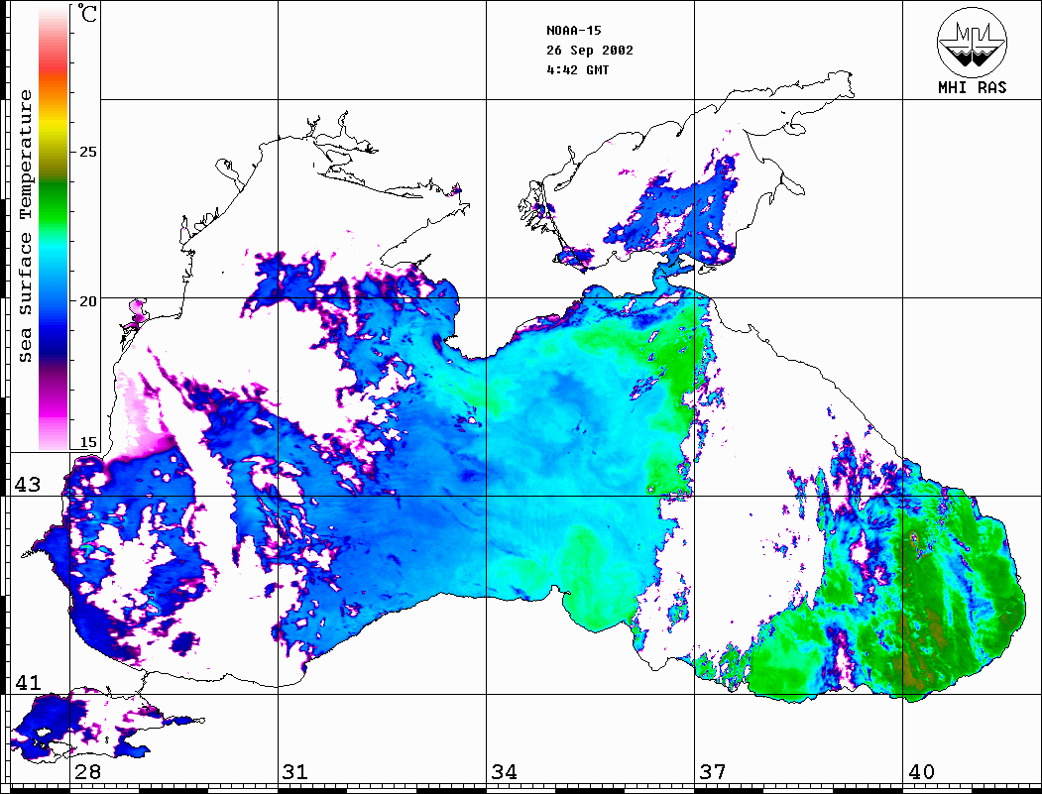This screenshot has height=794, width=1042.
Task: Click the 25 tick on temperature scale
Action: [87, 152]
